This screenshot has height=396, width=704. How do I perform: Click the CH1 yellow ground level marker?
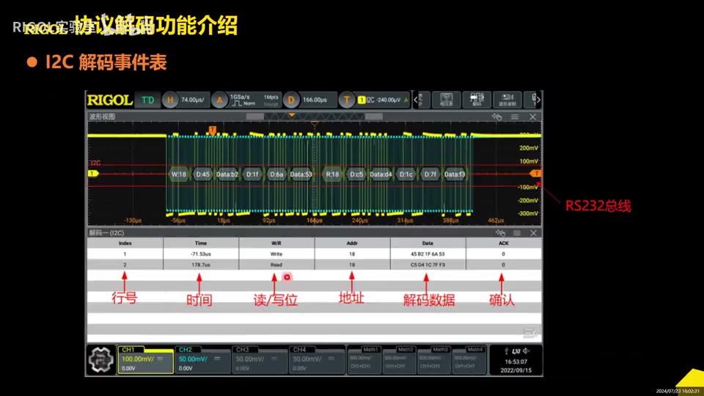[x=93, y=173]
